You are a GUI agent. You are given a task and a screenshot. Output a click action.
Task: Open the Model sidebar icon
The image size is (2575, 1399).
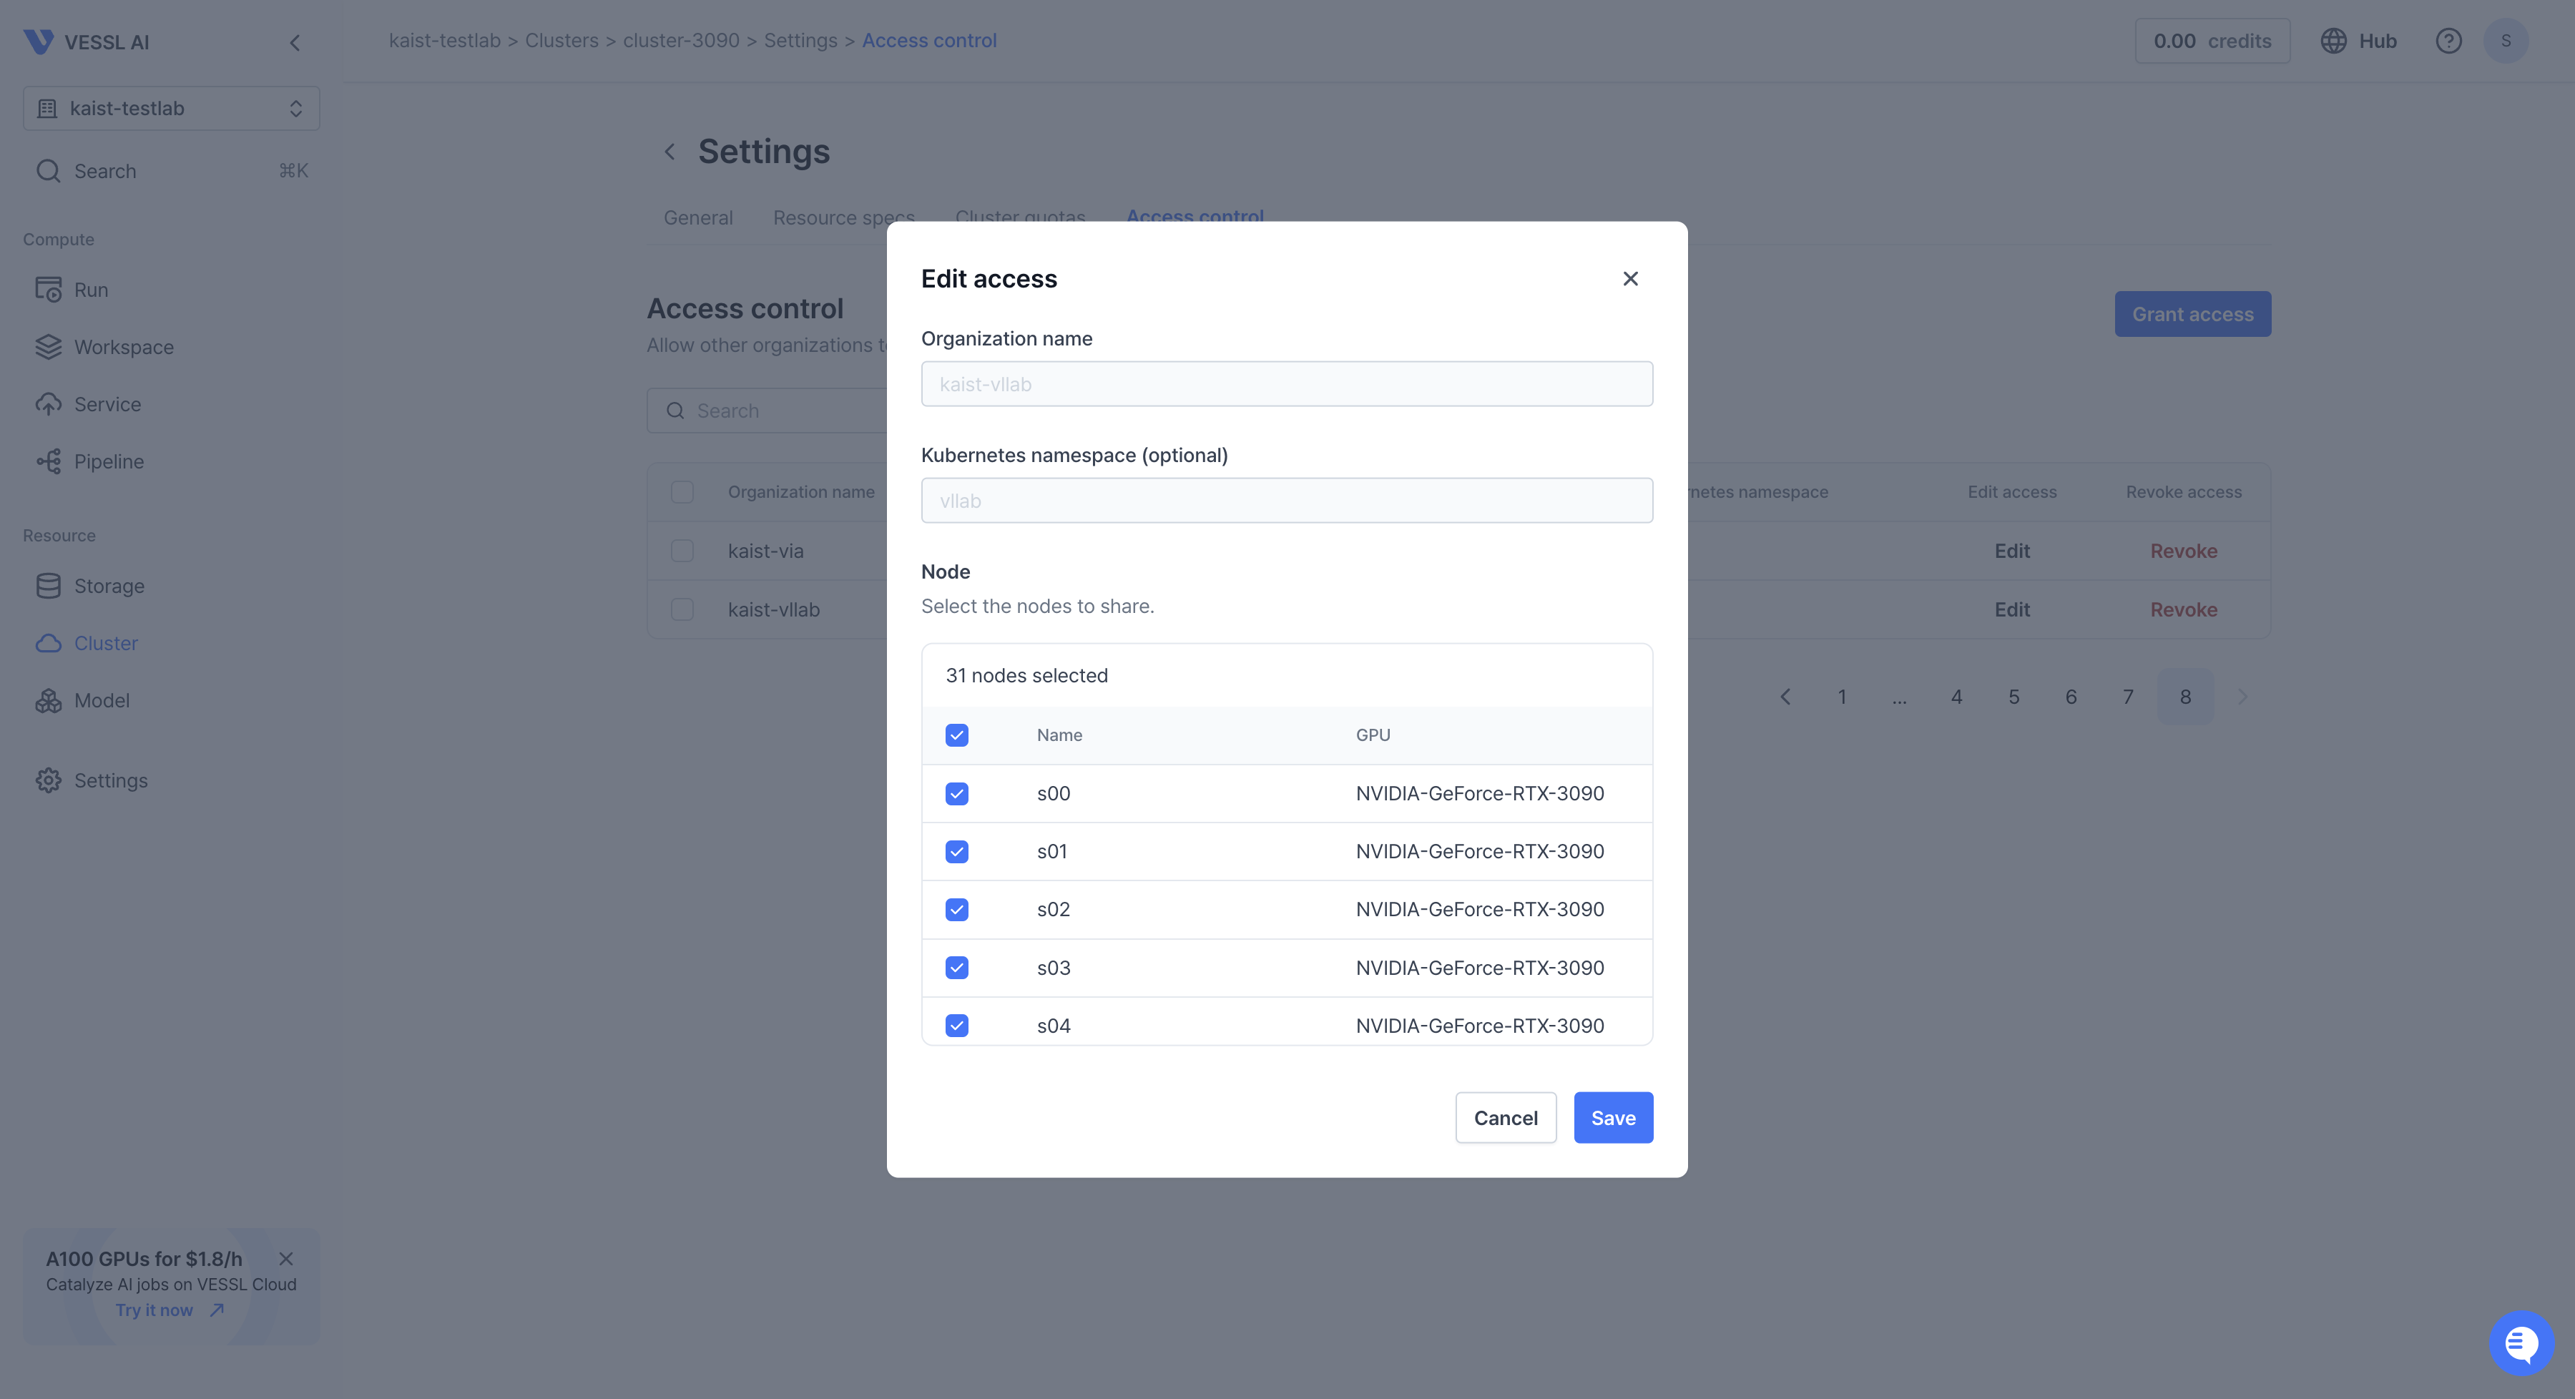(x=48, y=700)
